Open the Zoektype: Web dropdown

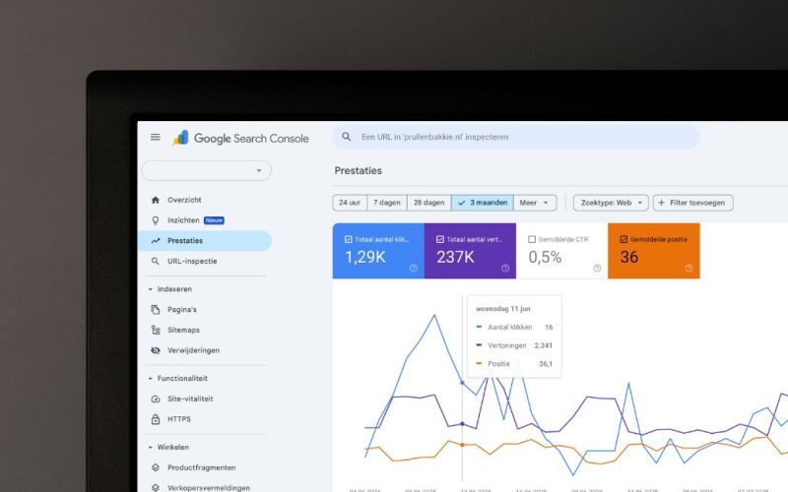(x=611, y=203)
